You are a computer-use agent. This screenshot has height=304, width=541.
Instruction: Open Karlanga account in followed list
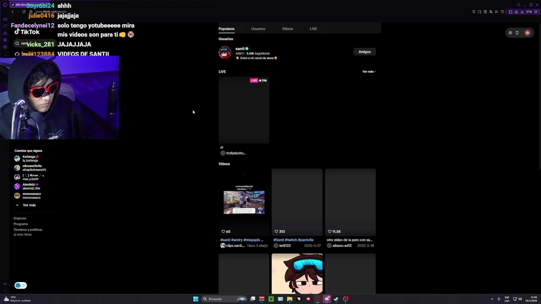tap(27, 158)
